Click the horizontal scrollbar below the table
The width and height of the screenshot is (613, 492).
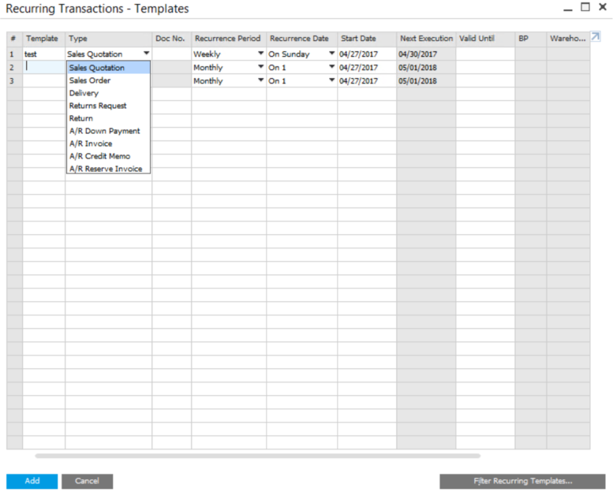pyautogui.click(x=257, y=456)
